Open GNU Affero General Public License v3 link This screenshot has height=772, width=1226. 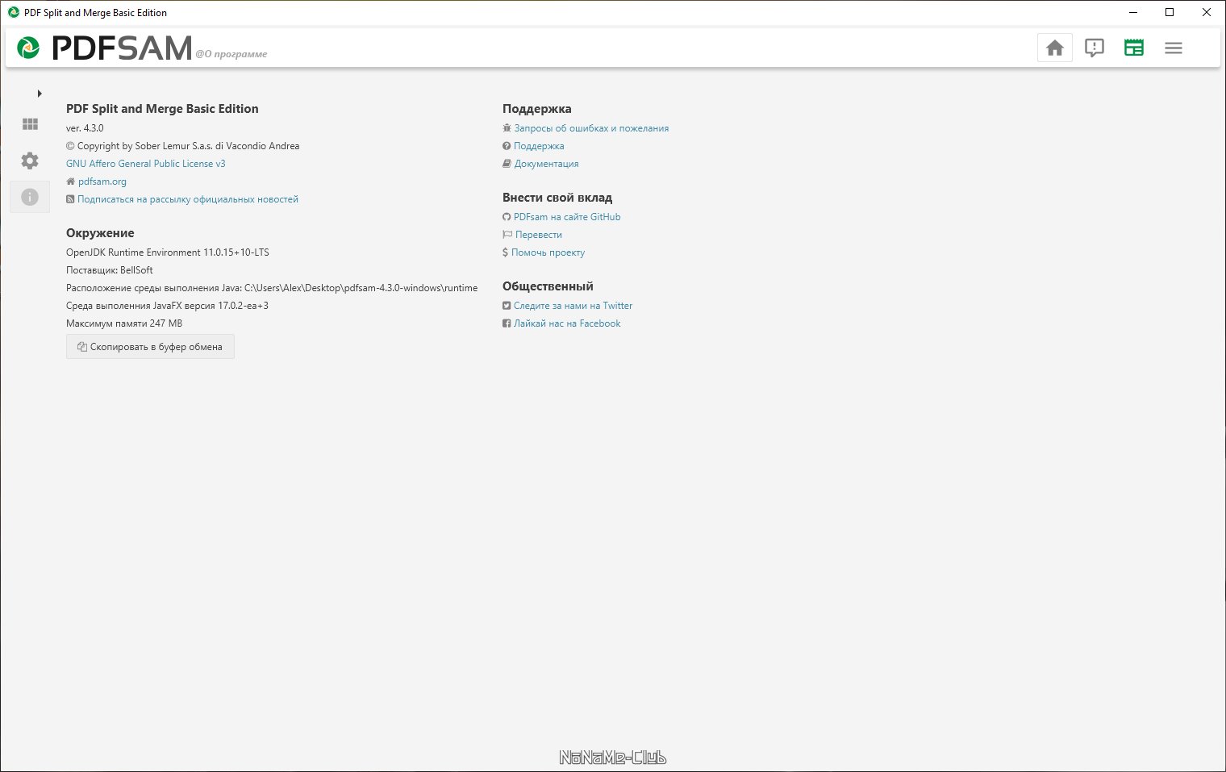(146, 164)
